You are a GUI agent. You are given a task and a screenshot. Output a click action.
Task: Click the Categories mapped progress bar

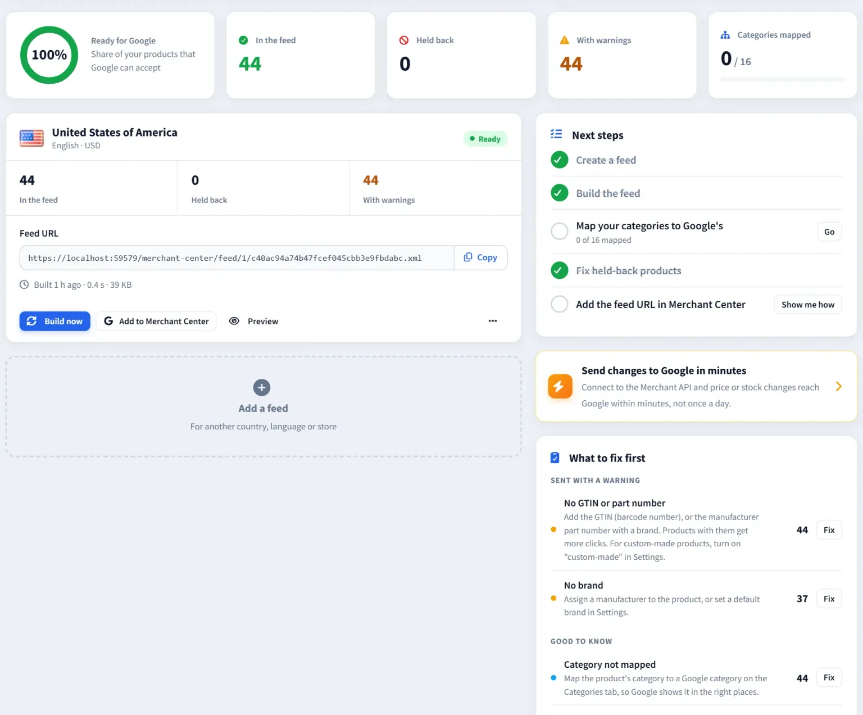783,80
